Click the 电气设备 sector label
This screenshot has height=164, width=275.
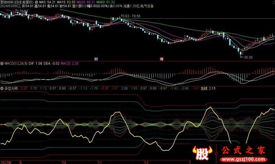[146, 6]
